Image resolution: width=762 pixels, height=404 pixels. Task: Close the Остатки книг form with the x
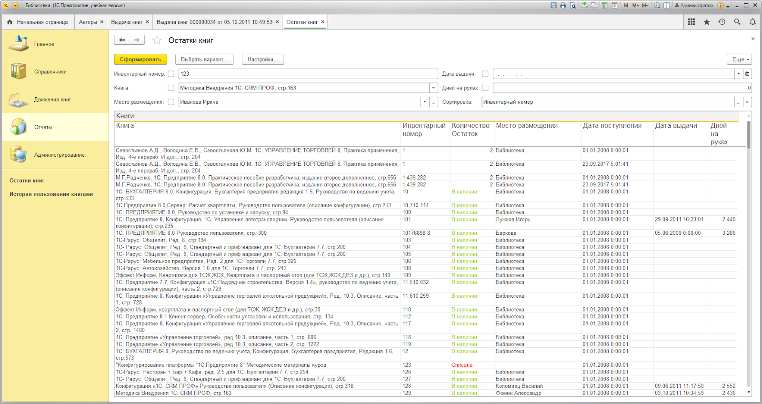point(753,39)
